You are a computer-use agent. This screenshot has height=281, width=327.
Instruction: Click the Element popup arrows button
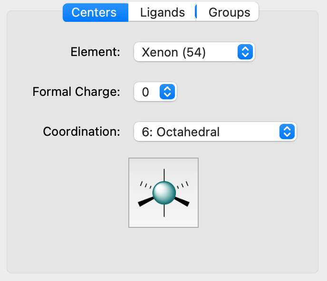[x=245, y=52]
